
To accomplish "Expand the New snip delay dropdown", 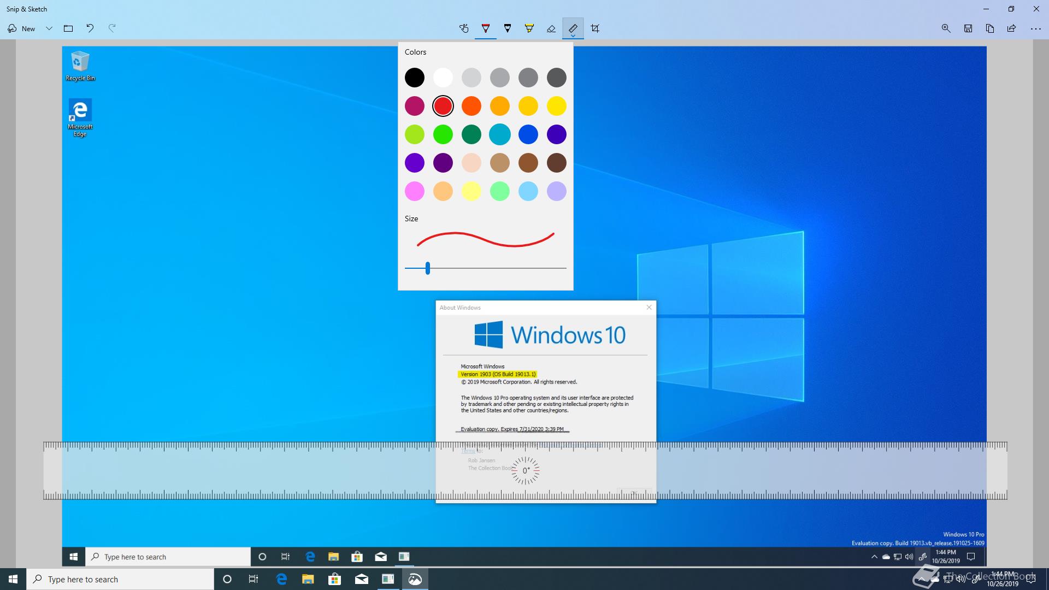I will pos(49,28).
